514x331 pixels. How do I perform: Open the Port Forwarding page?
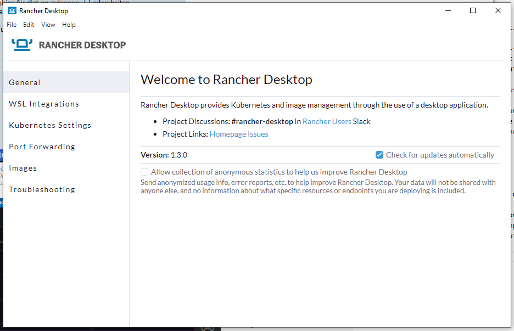coord(42,146)
